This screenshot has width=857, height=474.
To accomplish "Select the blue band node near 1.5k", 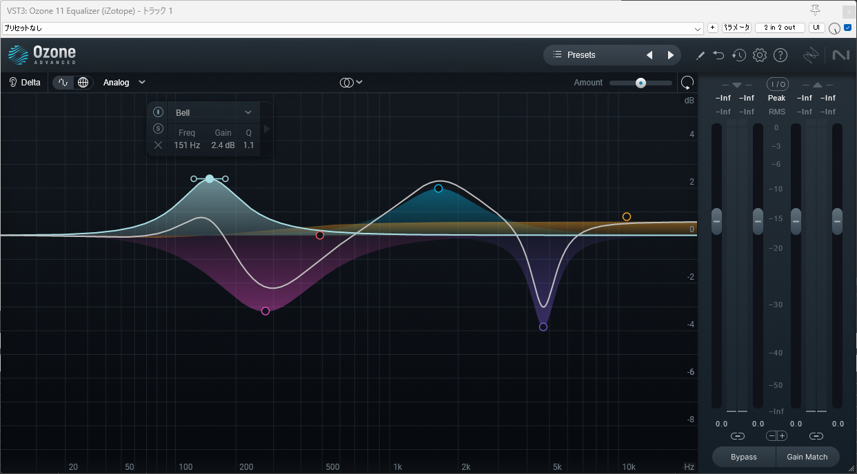I will [x=438, y=189].
